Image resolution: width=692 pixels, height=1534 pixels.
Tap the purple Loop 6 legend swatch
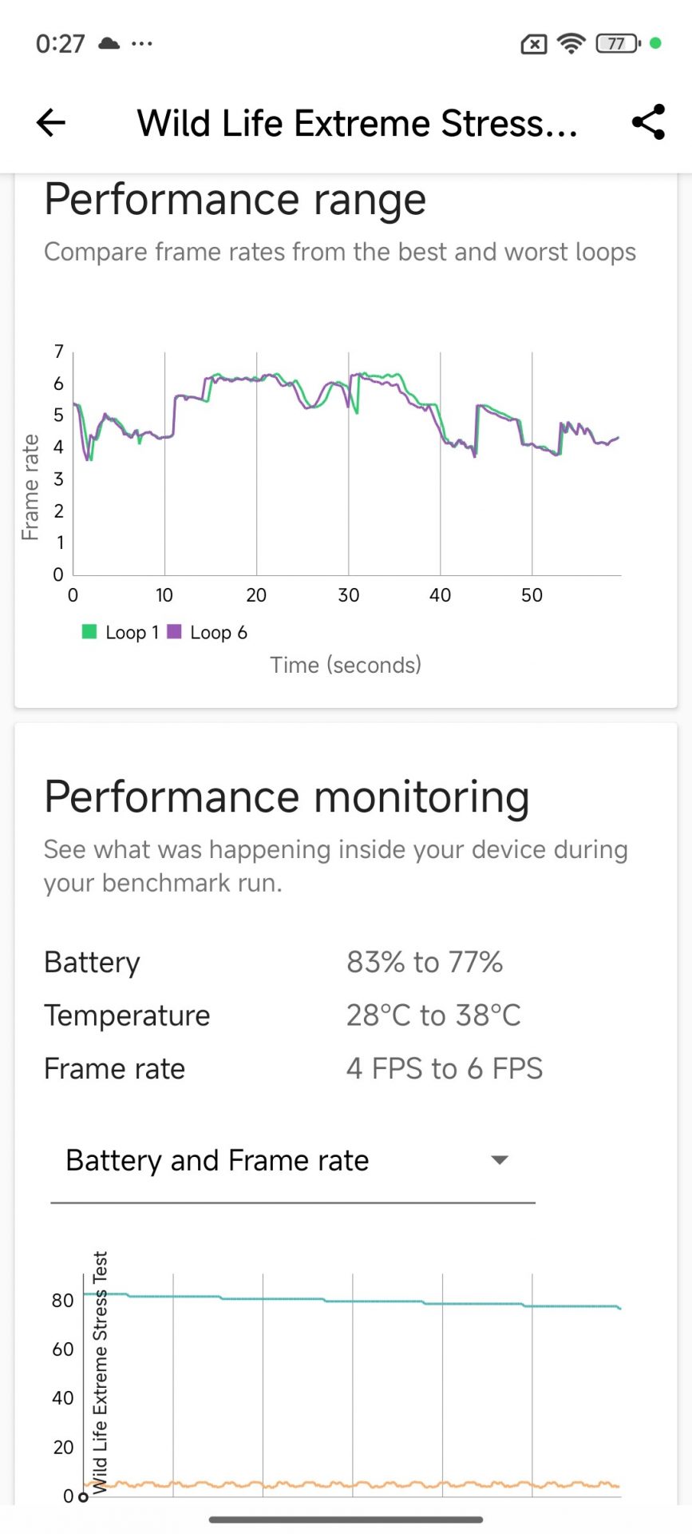[174, 632]
